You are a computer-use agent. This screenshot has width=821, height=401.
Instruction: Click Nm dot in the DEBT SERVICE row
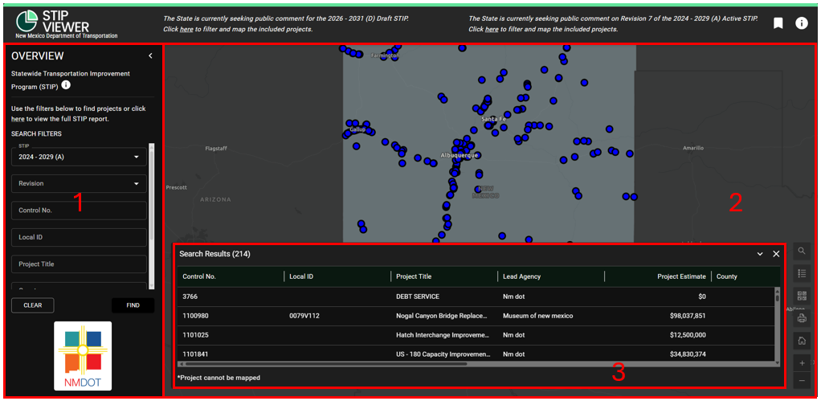pyautogui.click(x=513, y=297)
